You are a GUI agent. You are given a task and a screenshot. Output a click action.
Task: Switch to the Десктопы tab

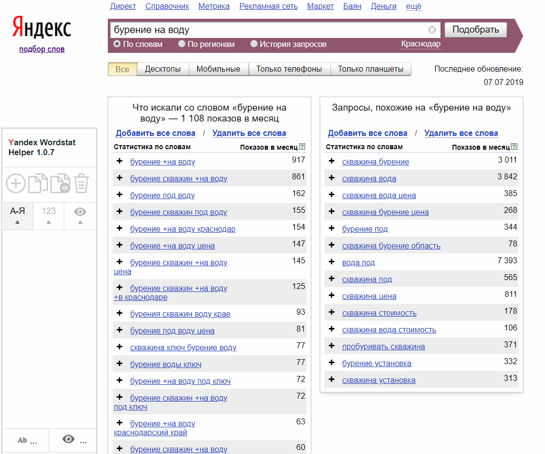click(163, 69)
